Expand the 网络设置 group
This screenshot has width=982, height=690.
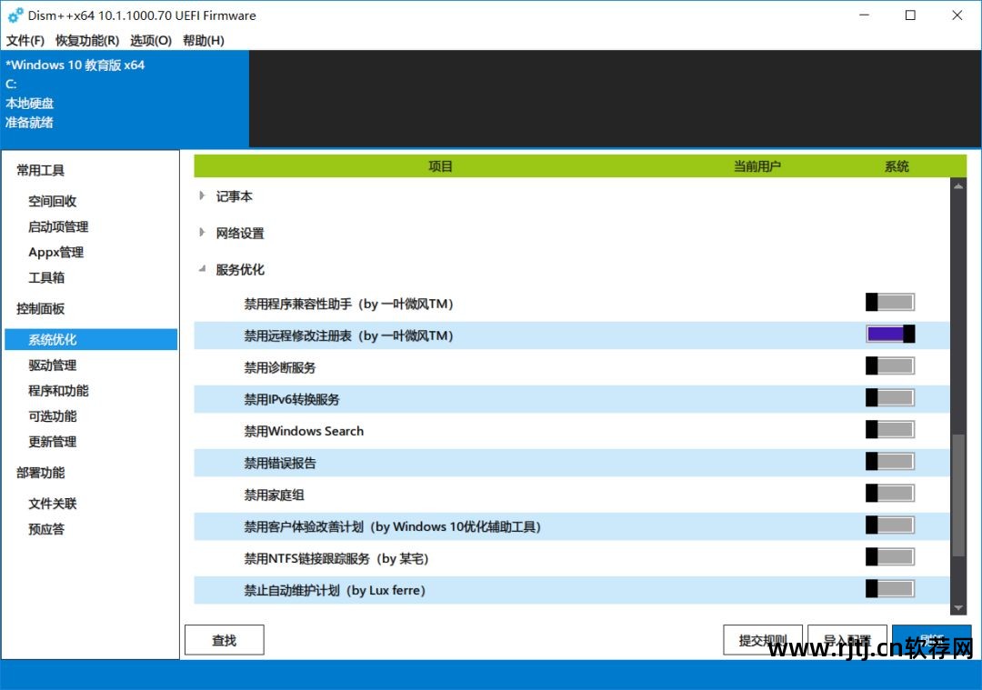pyautogui.click(x=202, y=233)
